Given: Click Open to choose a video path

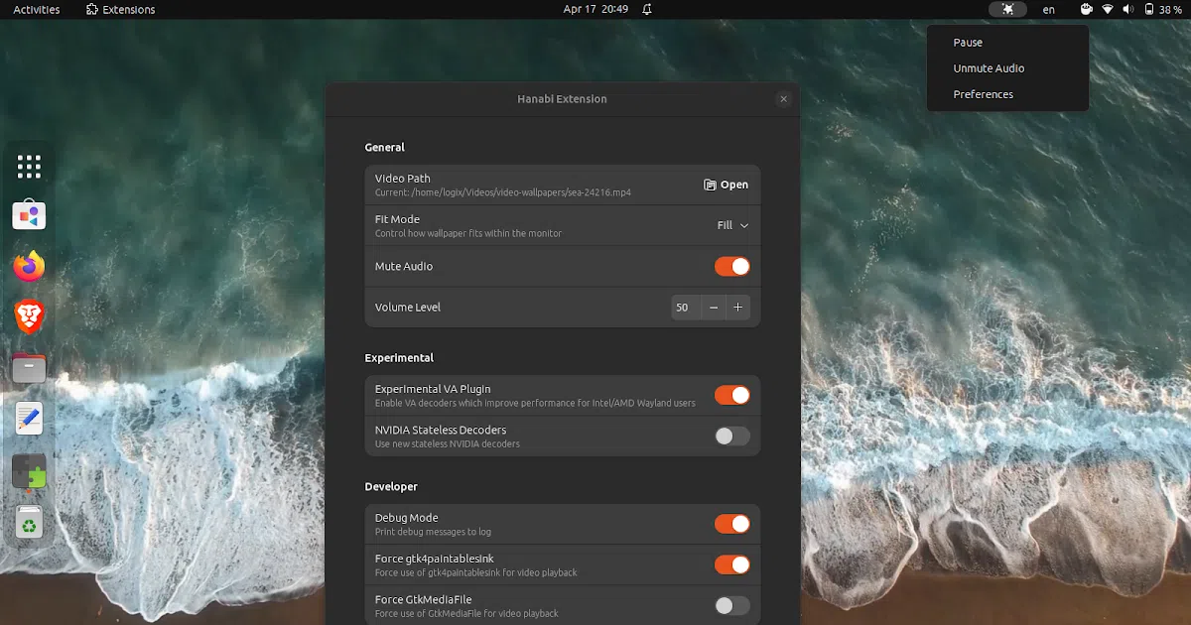Looking at the screenshot, I should point(726,185).
